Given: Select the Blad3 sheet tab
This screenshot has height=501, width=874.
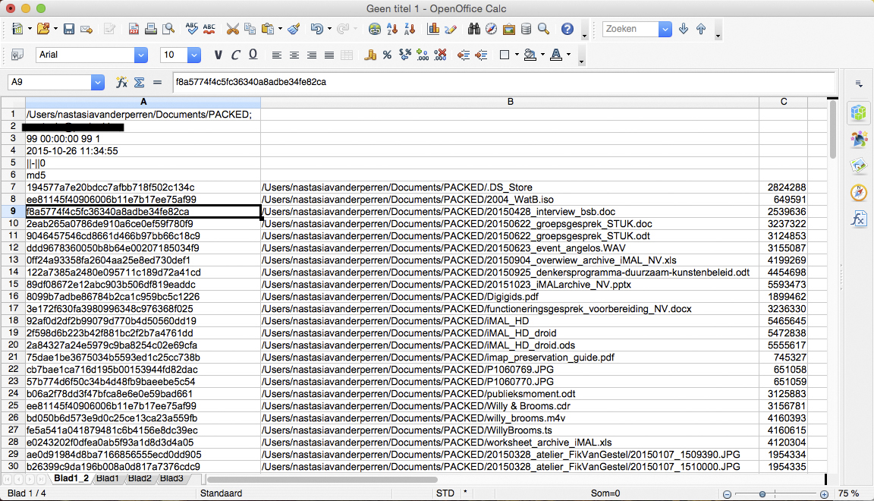Looking at the screenshot, I should 171,478.
